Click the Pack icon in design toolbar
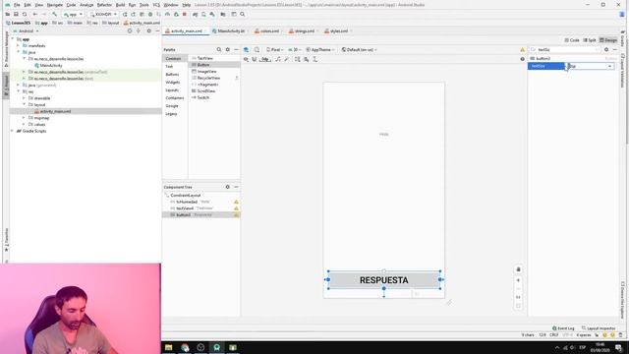 pyautogui.click(x=297, y=59)
